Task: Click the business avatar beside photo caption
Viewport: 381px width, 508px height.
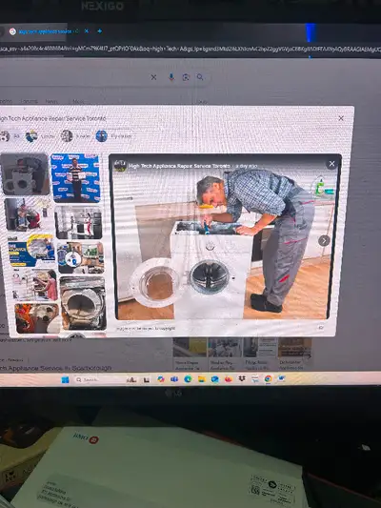Action: 120,166
